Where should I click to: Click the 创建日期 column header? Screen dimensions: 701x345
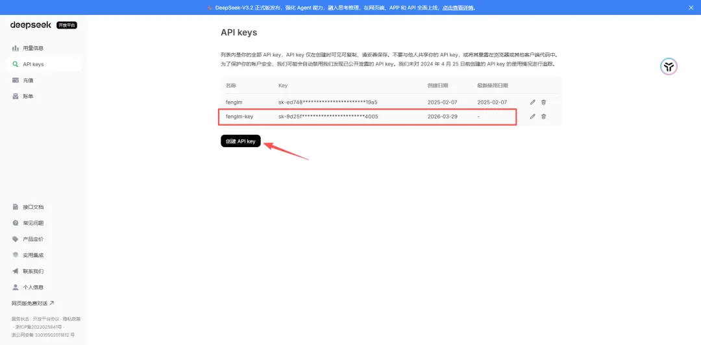[437, 85]
